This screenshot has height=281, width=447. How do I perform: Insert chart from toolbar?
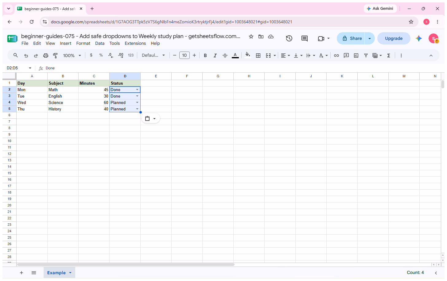(x=356, y=56)
